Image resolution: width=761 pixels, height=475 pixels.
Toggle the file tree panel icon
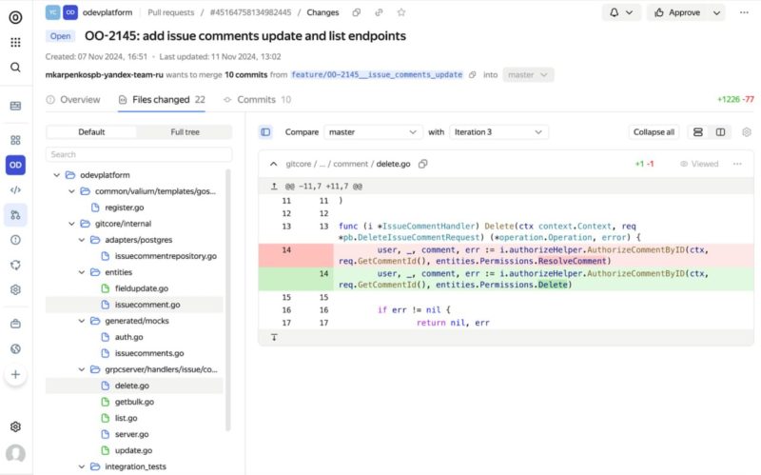point(265,132)
